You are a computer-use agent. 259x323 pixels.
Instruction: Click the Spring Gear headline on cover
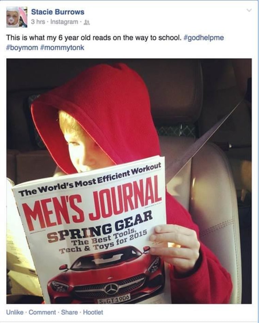click(x=100, y=228)
